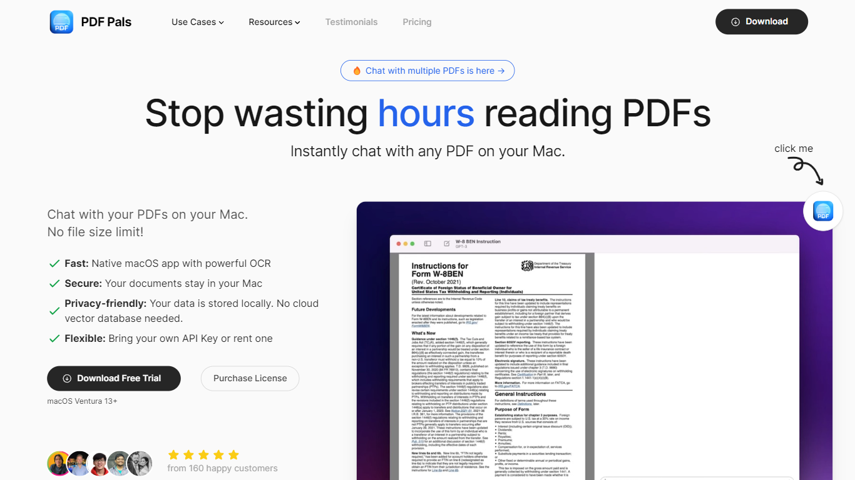The image size is (855, 480).
Task: Click the first gold star in the rating
Action: [173, 454]
